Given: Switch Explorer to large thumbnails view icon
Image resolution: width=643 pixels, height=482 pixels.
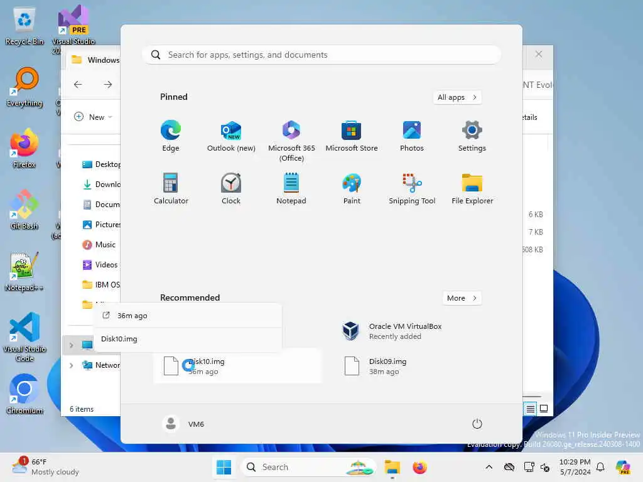Looking at the screenshot, I should pyautogui.click(x=544, y=409).
